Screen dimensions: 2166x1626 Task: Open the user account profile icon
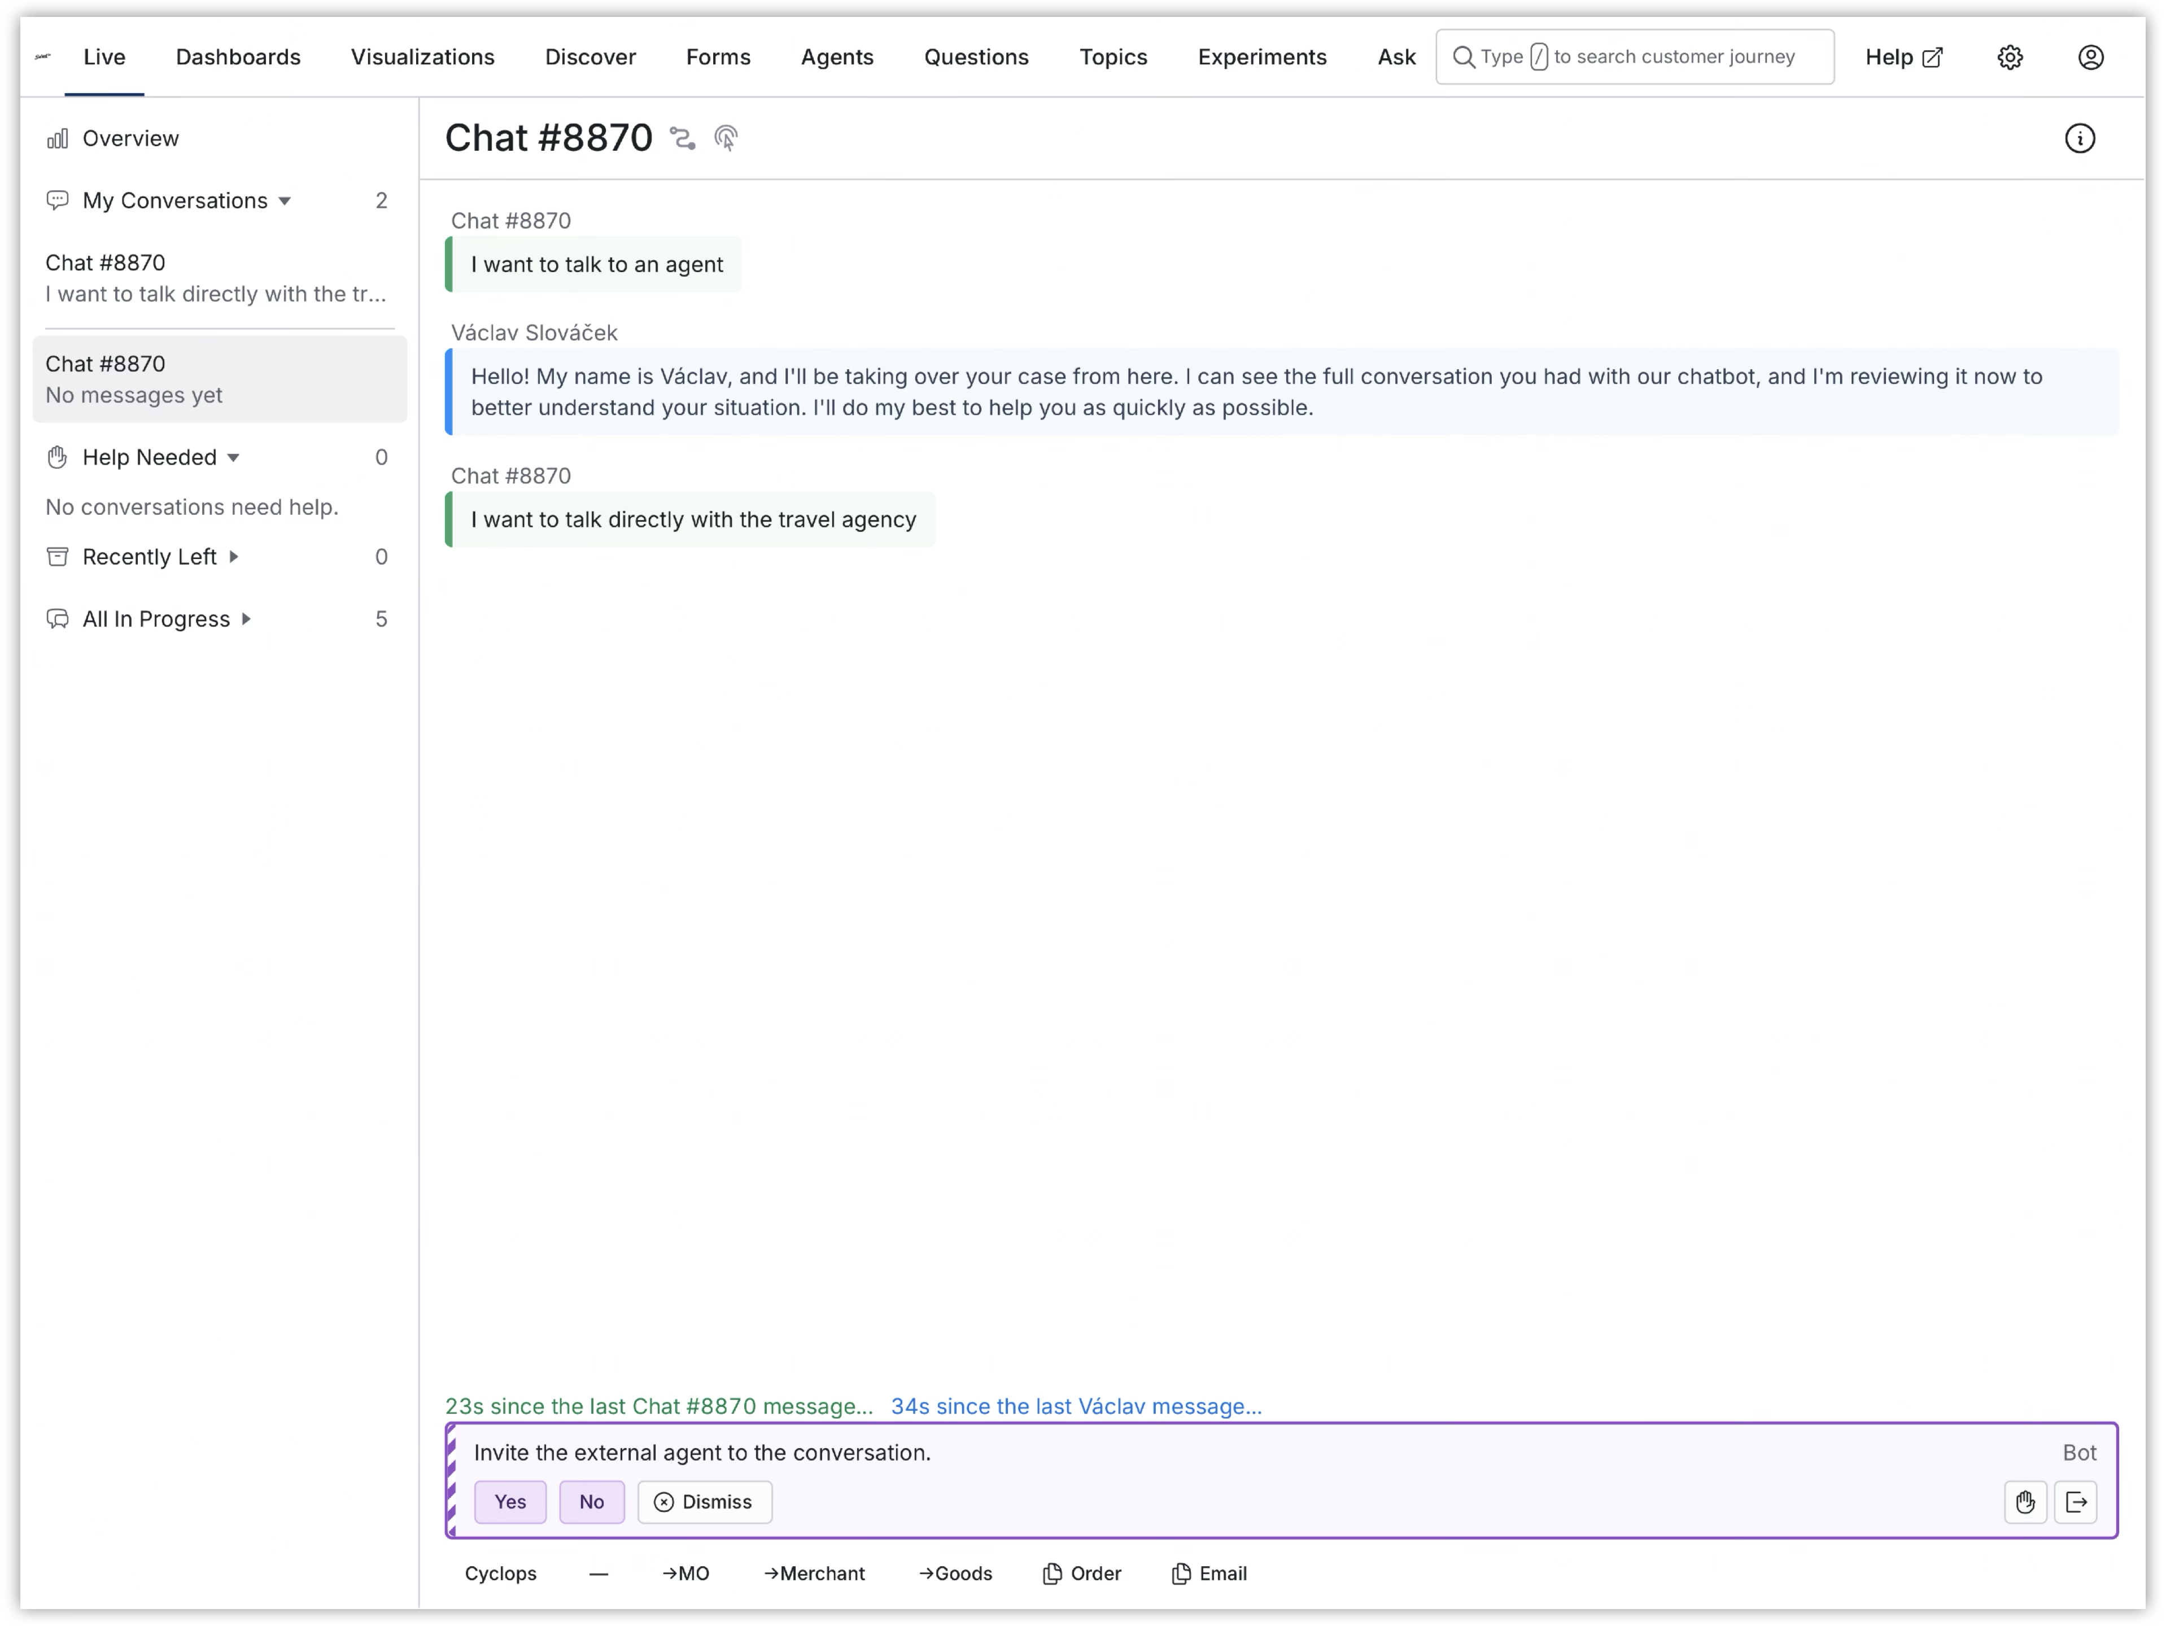pos(2090,57)
